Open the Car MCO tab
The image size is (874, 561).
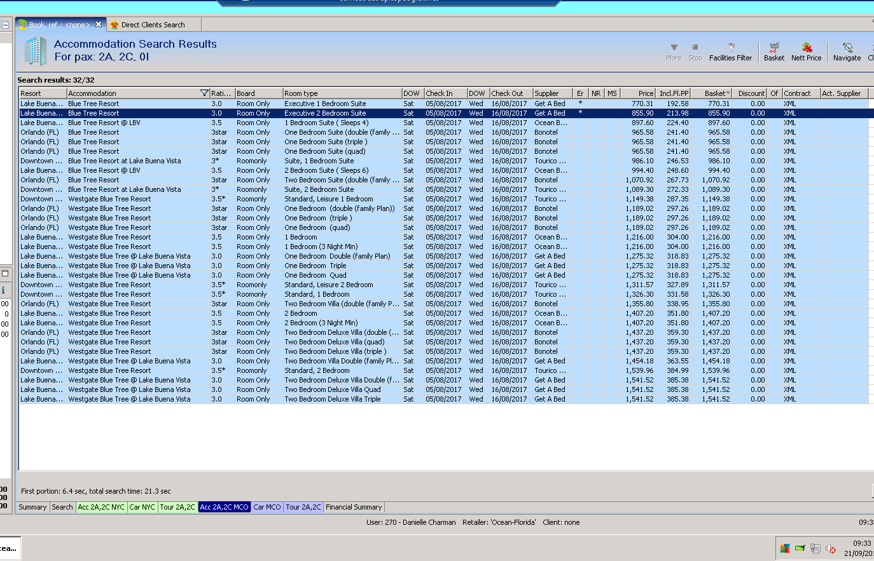coord(267,507)
